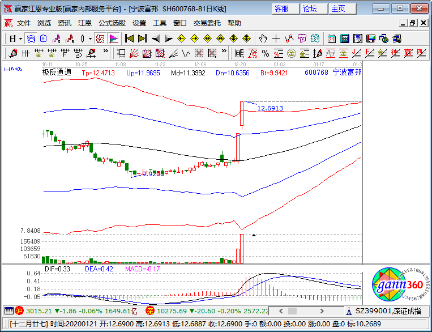The image size is (432, 332).
Task: Open the 帮助 menu
Action: [x=234, y=23]
